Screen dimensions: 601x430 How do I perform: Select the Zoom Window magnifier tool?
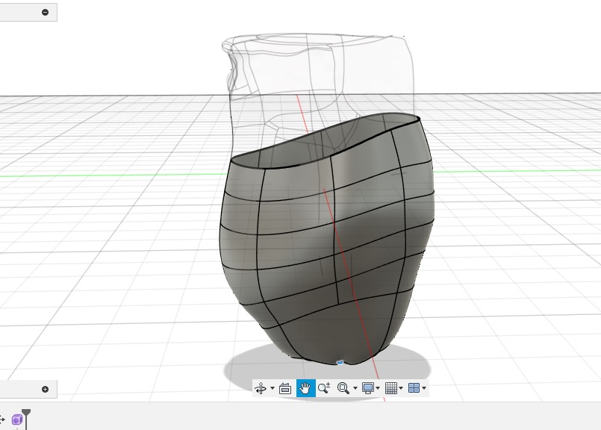pyautogui.click(x=343, y=388)
